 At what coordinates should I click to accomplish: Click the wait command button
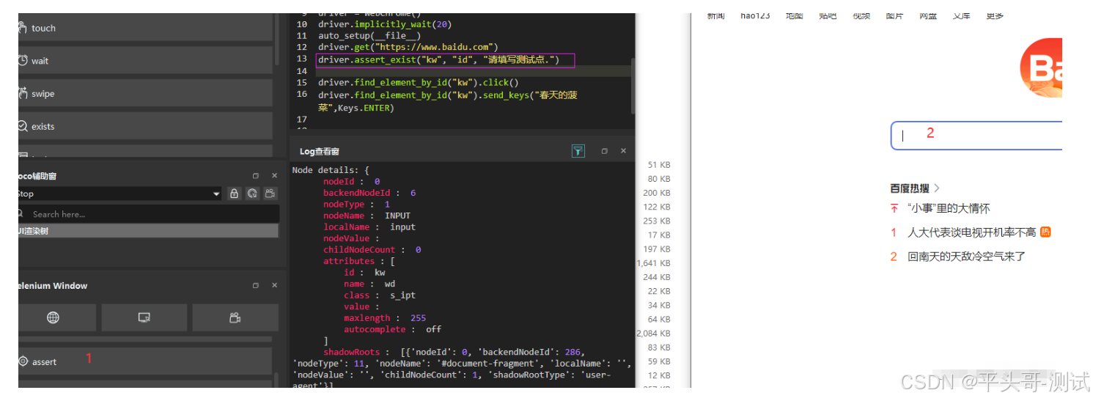pyautogui.click(x=145, y=61)
